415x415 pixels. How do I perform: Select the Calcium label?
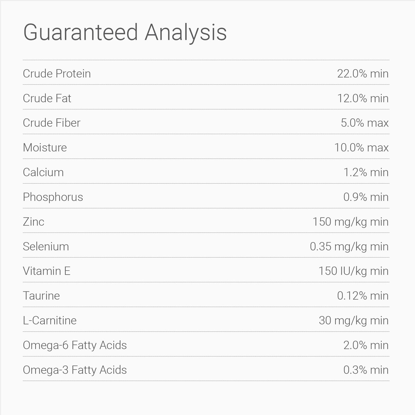43,173
